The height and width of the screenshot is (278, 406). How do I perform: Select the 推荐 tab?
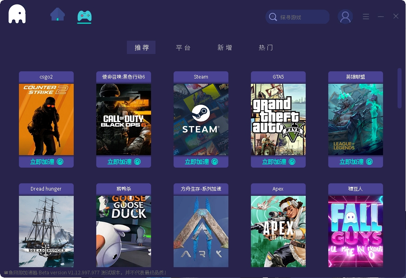[141, 48]
